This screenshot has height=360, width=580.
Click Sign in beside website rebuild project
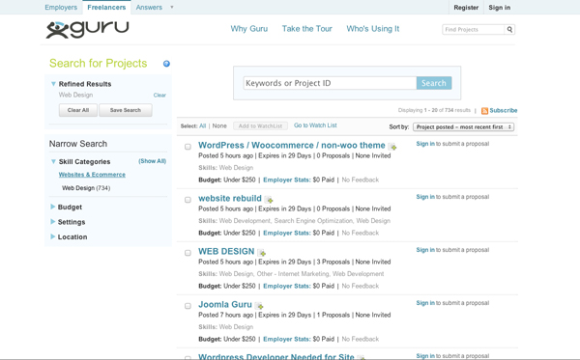[425, 197]
